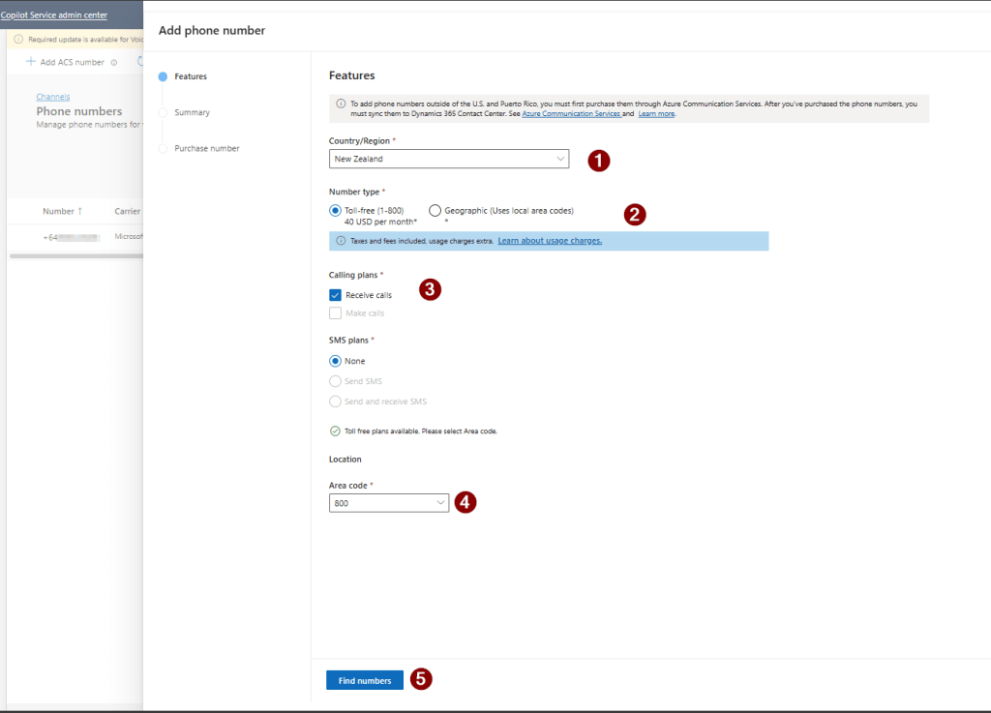
Task: Click the Features step circle indicator
Action: point(163,76)
